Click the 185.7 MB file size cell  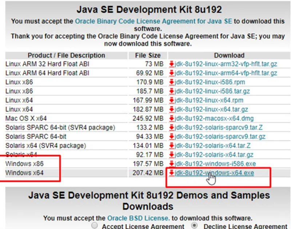point(150,91)
